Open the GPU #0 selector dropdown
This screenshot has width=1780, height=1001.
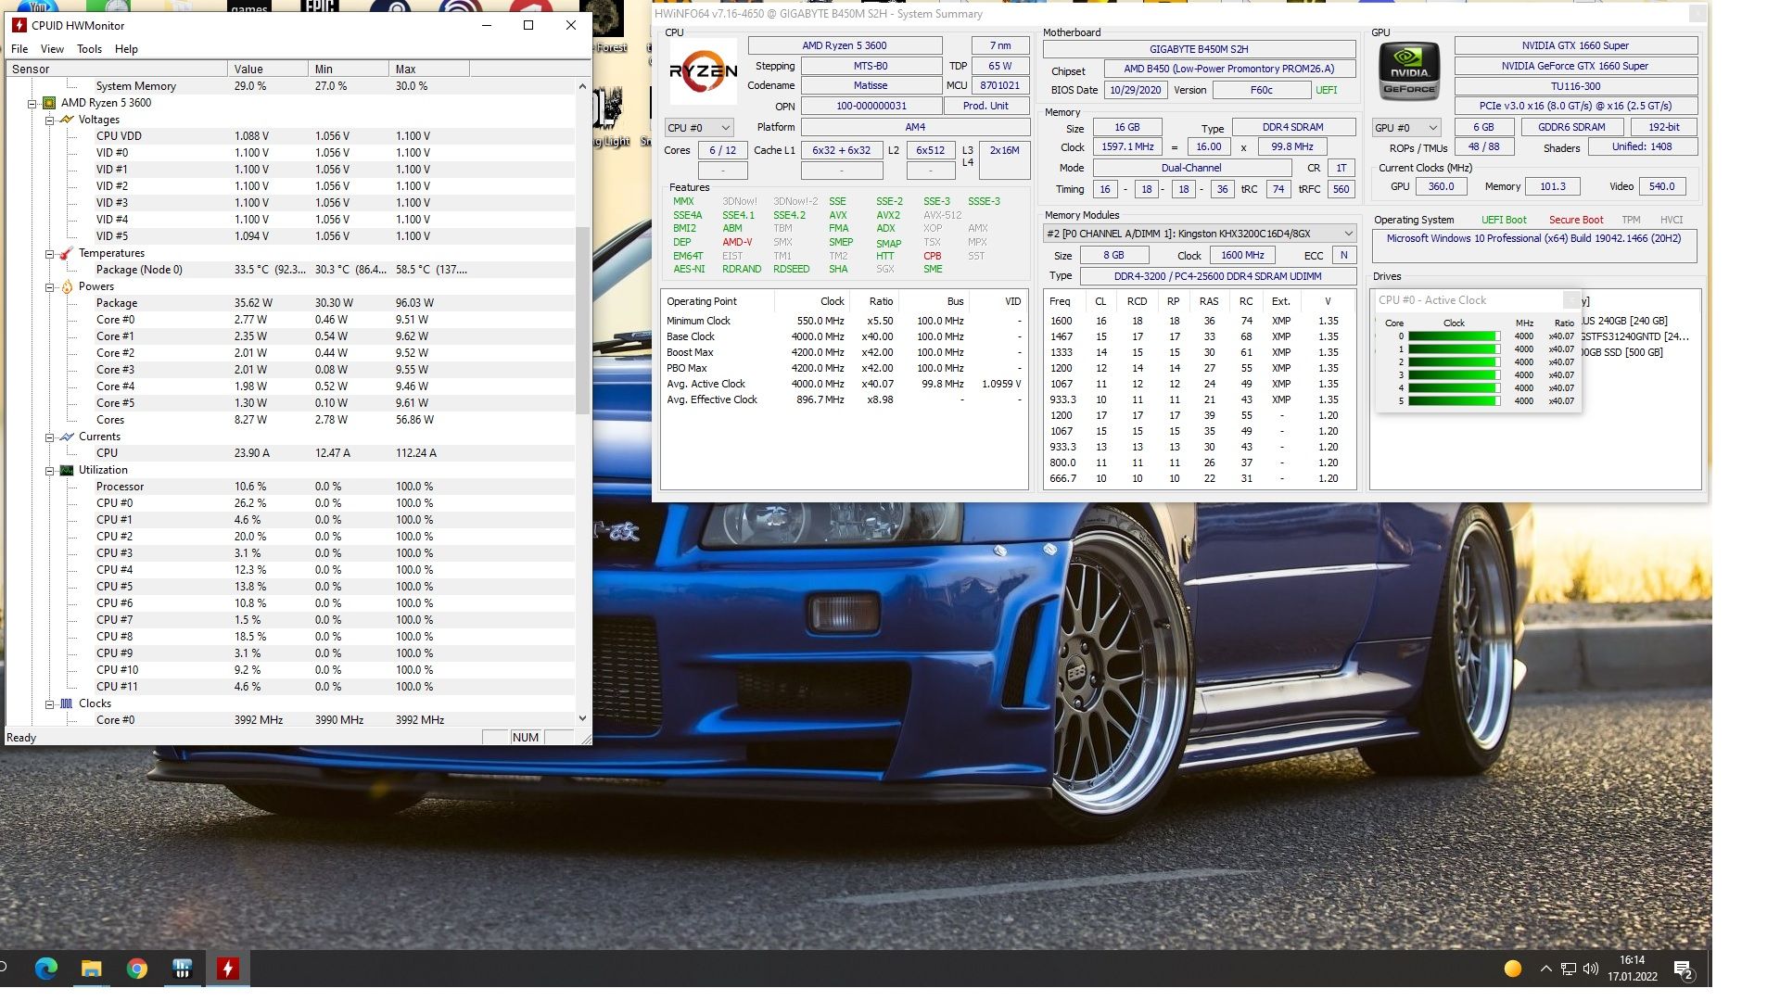click(x=1406, y=128)
